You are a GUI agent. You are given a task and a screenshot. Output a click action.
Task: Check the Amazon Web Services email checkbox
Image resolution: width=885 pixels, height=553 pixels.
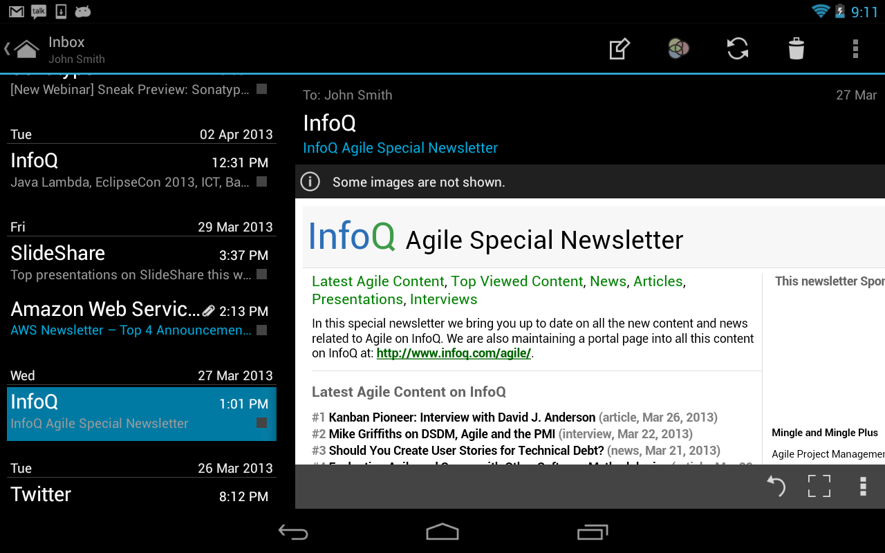pyautogui.click(x=261, y=330)
